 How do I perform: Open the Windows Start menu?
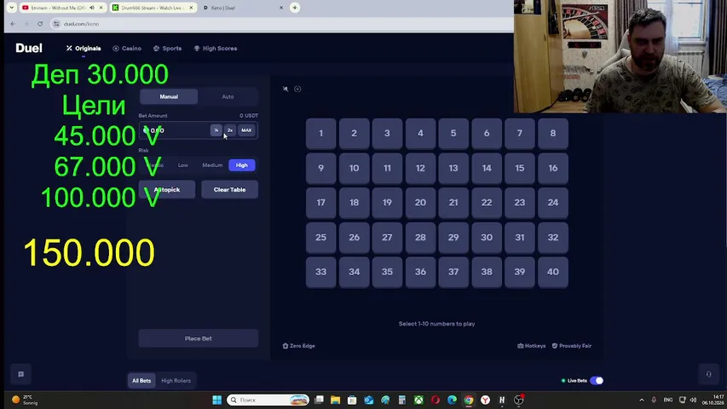point(217,400)
